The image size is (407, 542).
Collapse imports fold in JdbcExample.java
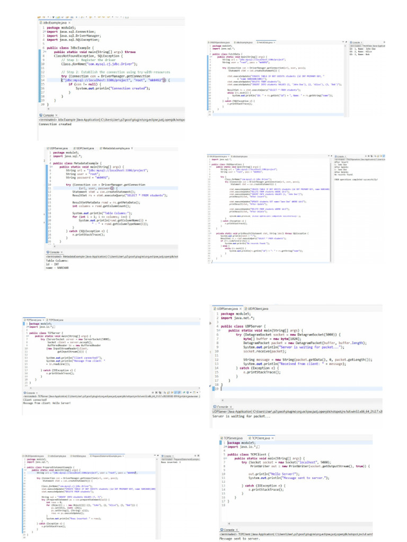point(45,31)
